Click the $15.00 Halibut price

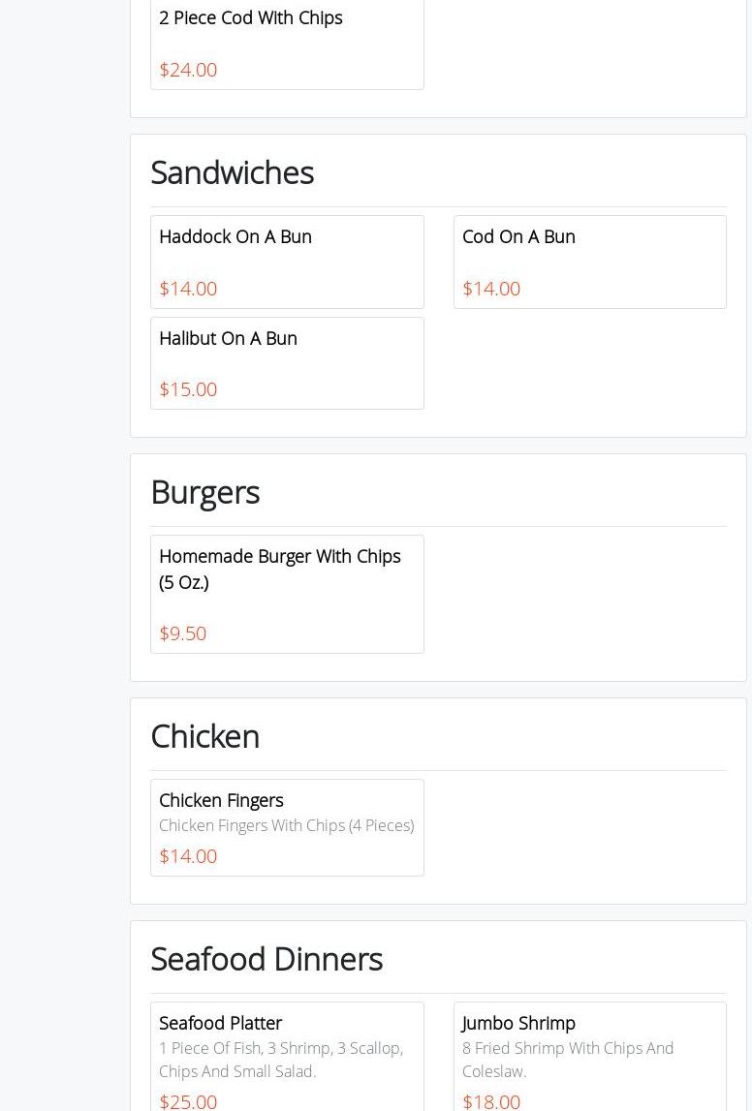[188, 388]
